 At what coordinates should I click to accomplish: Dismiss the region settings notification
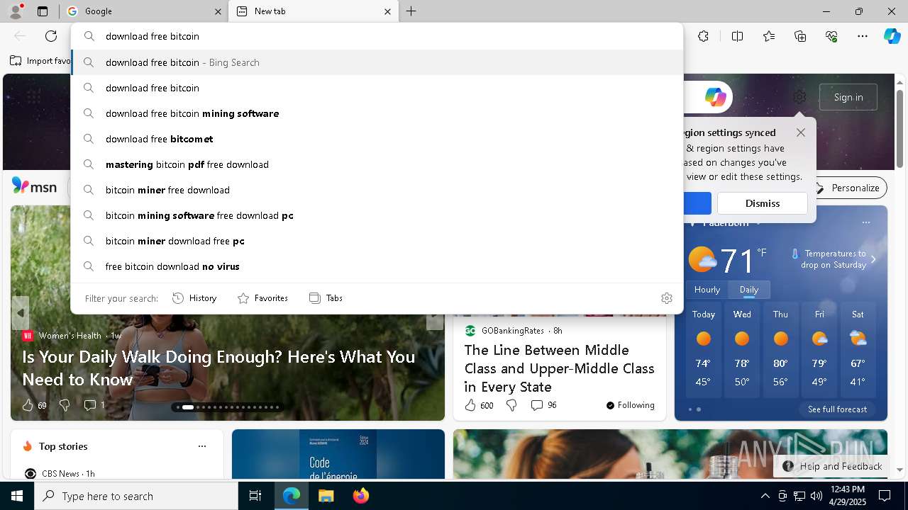763,203
